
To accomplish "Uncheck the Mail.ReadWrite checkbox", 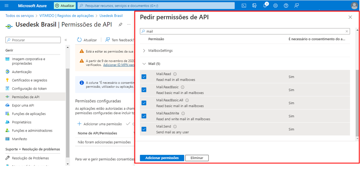I will pyautogui.click(x=144, y=116).
